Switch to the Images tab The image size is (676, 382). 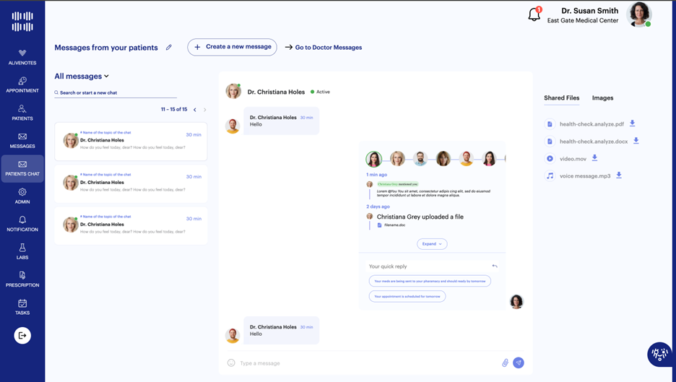pos(602,97)
